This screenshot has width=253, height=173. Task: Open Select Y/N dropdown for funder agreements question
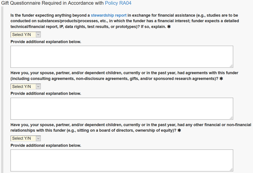pos(26,86)
